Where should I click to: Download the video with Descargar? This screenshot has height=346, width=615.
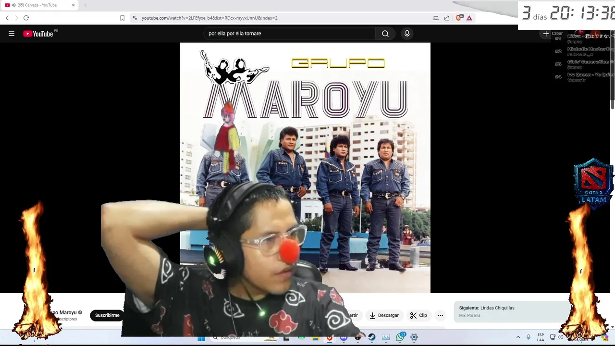click(384, 315)
